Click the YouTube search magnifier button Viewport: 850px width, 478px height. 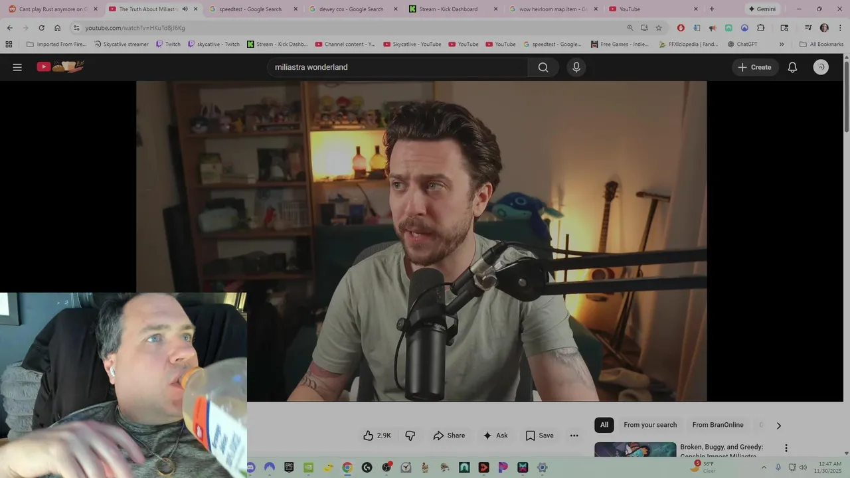(543, 67)
